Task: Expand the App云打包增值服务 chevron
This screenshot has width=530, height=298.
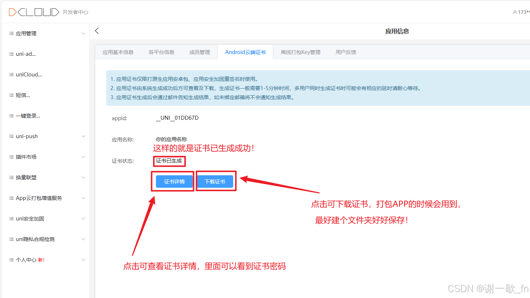Action: (83, 198)
